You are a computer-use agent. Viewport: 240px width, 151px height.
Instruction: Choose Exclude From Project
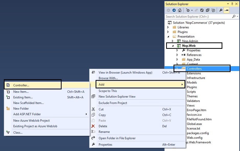[x=113, y=103]
